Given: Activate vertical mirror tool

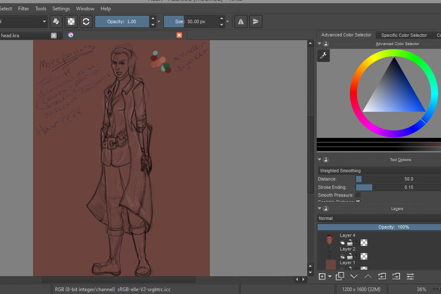Looking at the screenshot, I should click(256, 22).
